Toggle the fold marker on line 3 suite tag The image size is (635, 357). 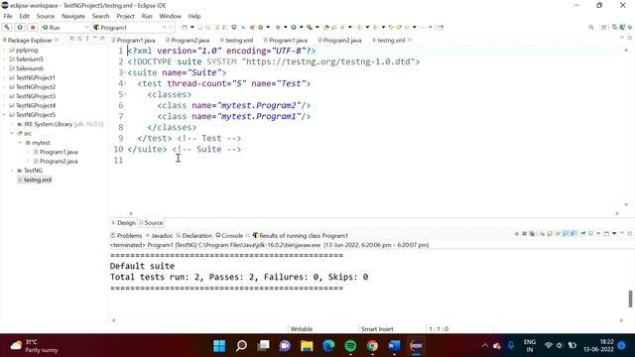125,72
